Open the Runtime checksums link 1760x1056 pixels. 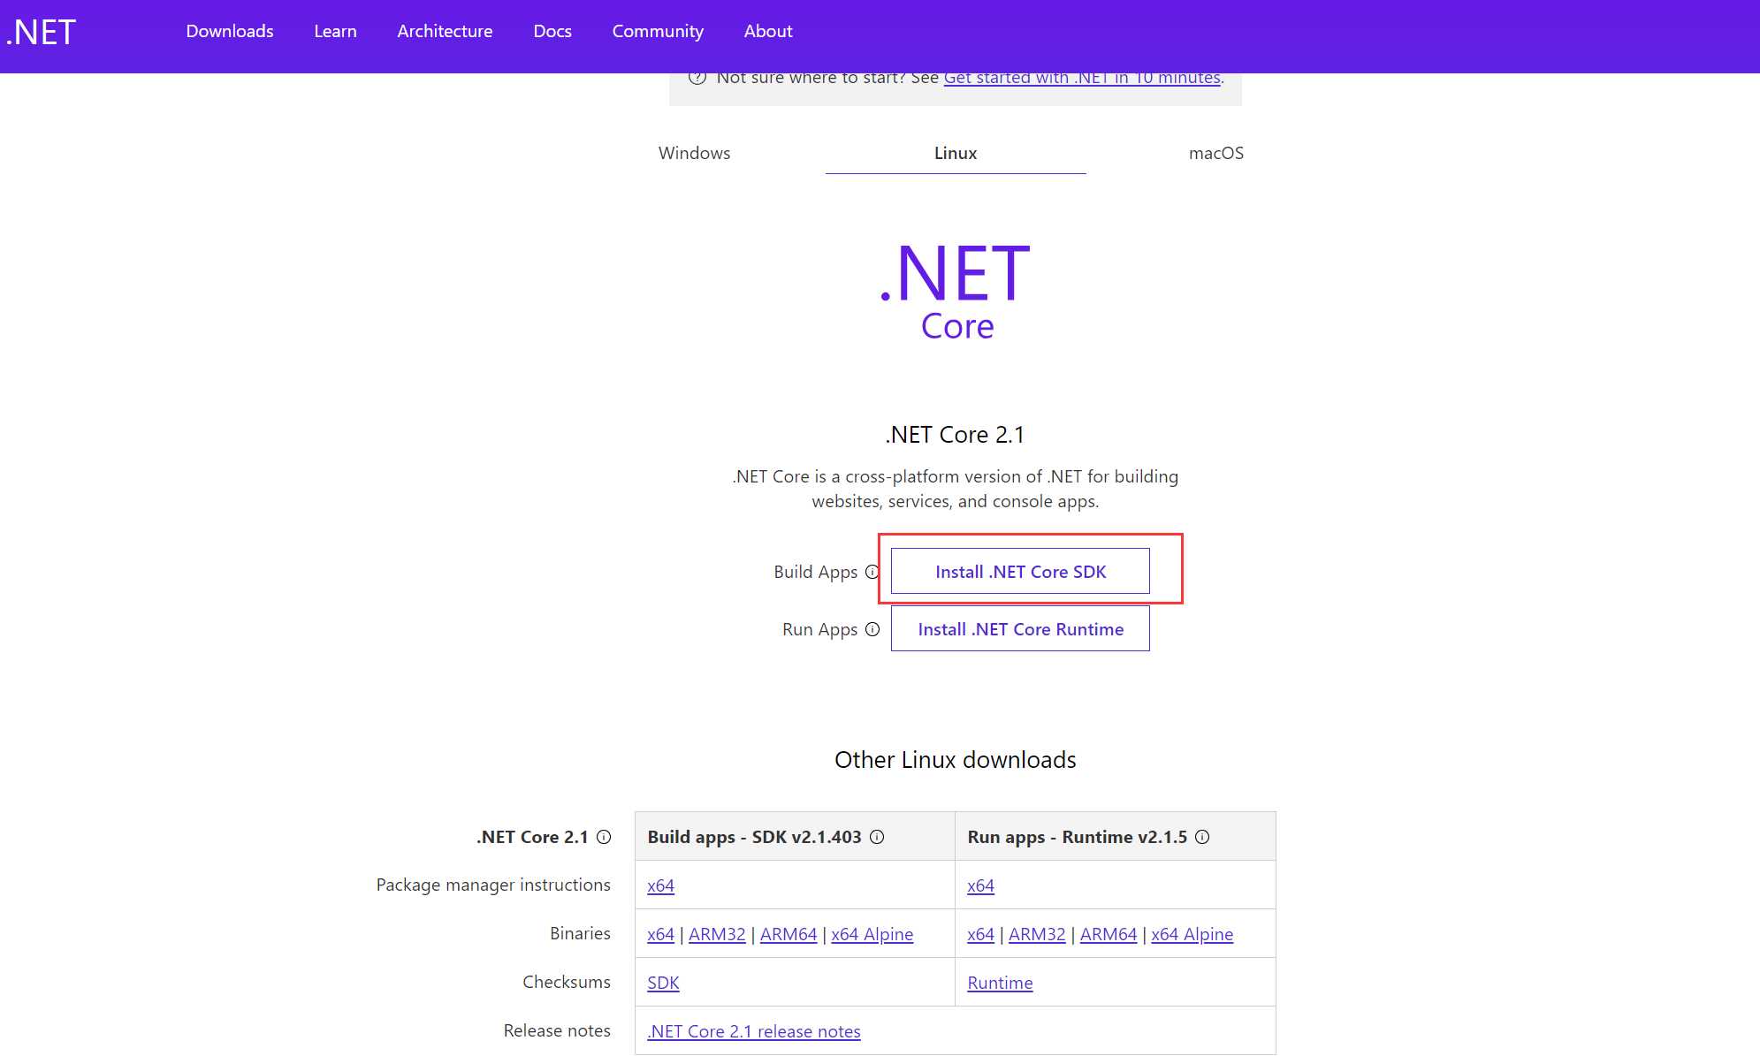[x=1000, y=983]
